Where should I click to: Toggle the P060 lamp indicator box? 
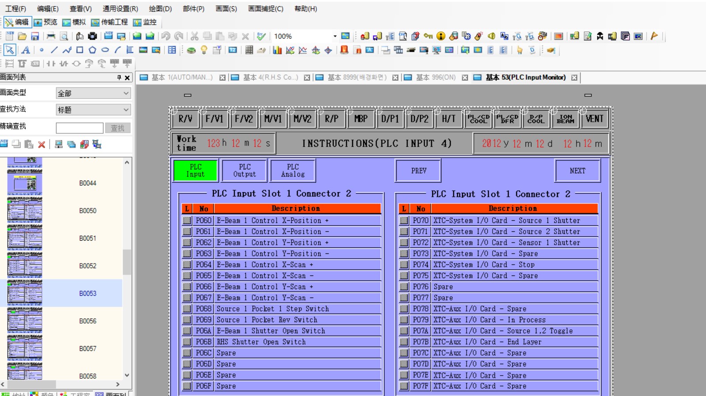pos(187,220)
